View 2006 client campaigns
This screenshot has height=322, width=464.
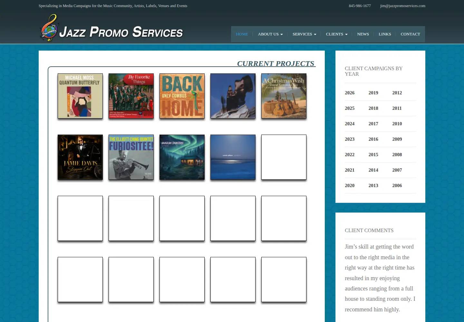(397, 185)
